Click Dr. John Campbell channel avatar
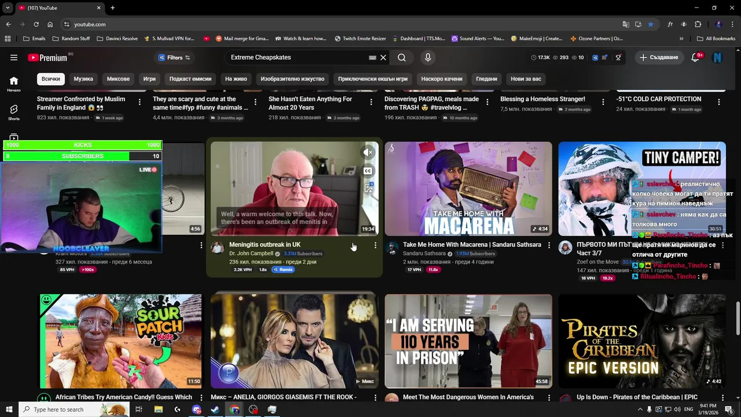Image resolution: width=741 pixels, height=417 pixels. coord(217,248)
